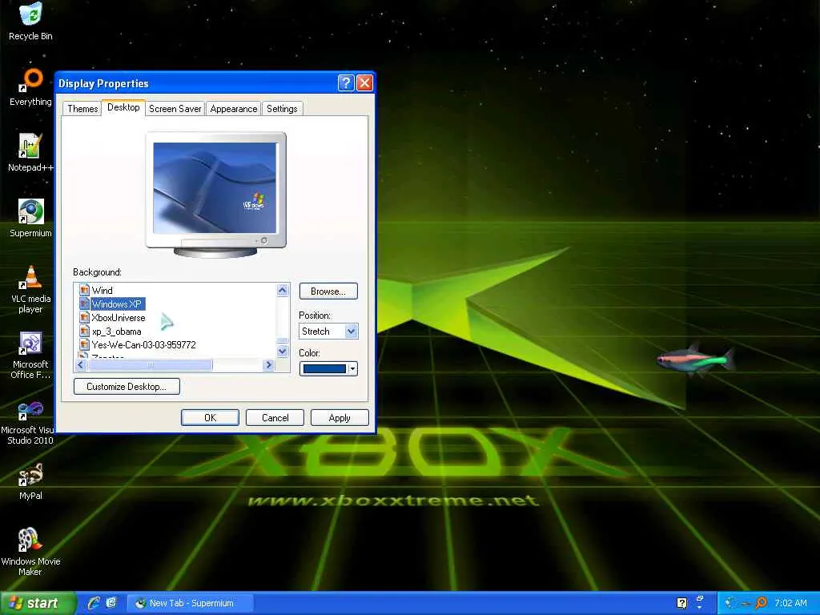This screenshot has width=820, height=615.
Task: Click the Internet Explorer quick launch icon
Action: tap(94, 603)
